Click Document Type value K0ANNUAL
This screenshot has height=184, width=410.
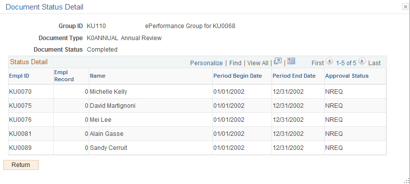[102, 38]
